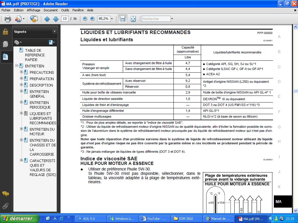This screenshot has width=298, height=223.
Task: Toggle the fit full page view
Action: [133, 19]
